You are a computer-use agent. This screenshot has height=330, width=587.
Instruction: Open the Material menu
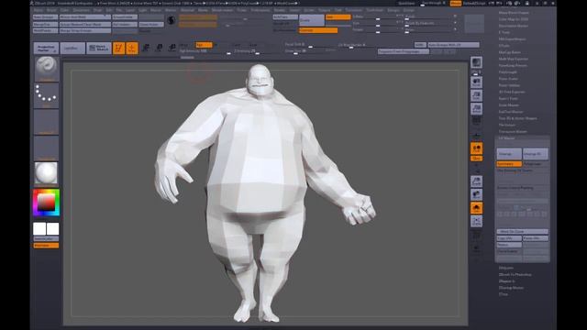[x=187, y=10]
